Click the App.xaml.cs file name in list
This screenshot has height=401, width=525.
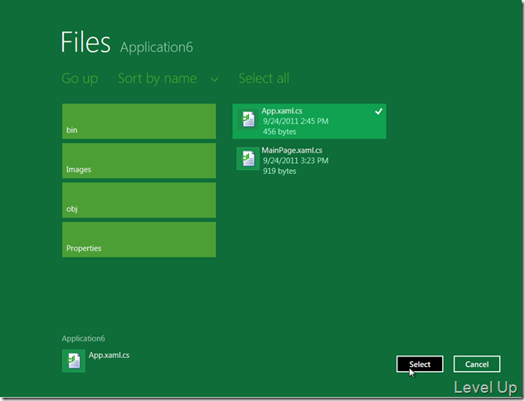282,111
